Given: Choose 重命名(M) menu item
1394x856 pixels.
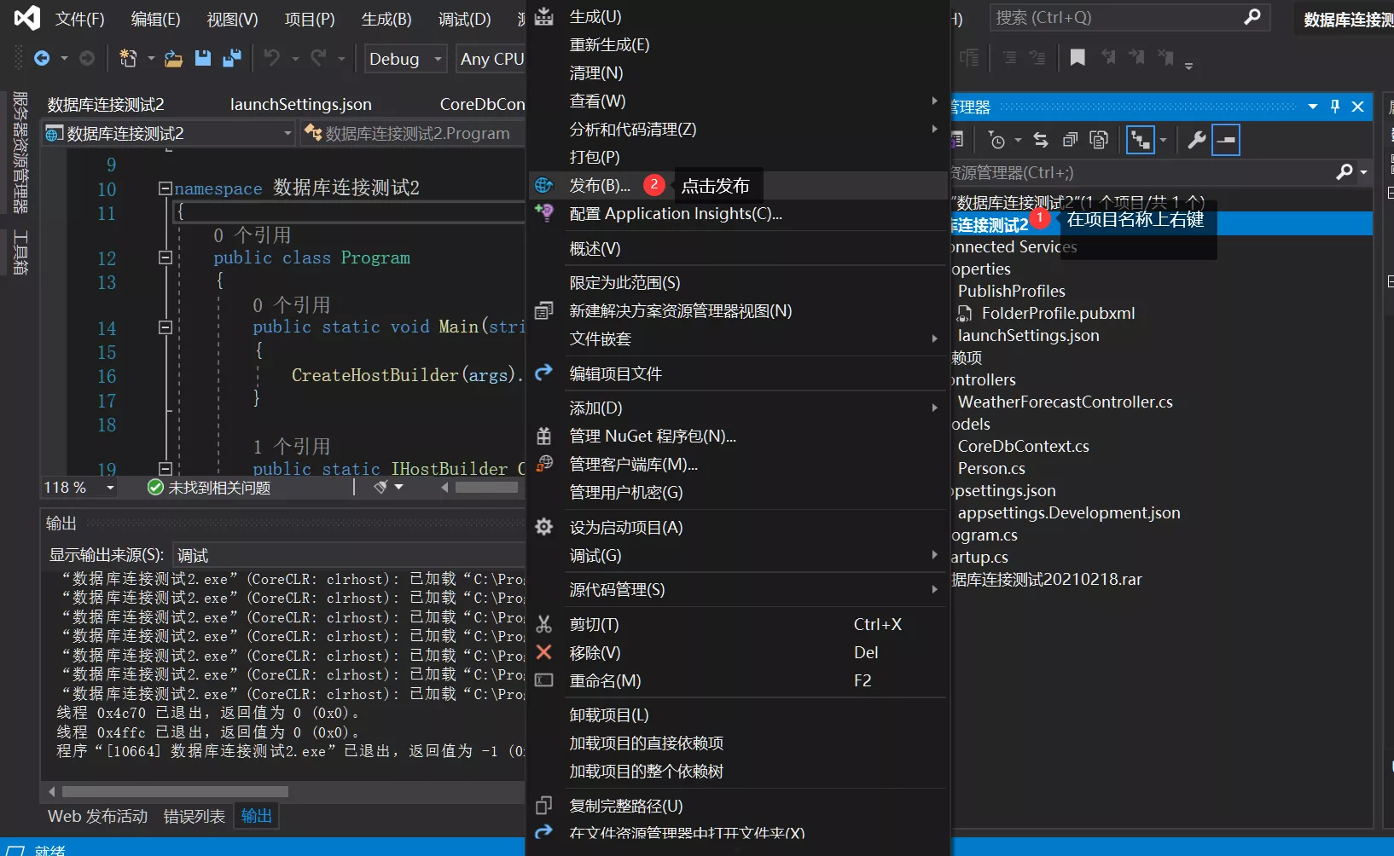Looking at the screenshot, I should (737, 681).
